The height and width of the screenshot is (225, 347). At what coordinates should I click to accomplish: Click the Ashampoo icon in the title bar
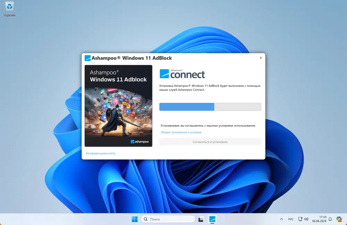coord(88,58)
